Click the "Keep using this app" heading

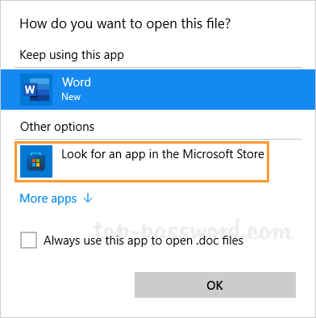click(72, 55)
